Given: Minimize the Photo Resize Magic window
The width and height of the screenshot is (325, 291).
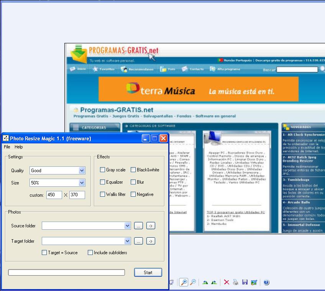Looking at the screenshot, I should pyautogui.click(x=146, y=138).
